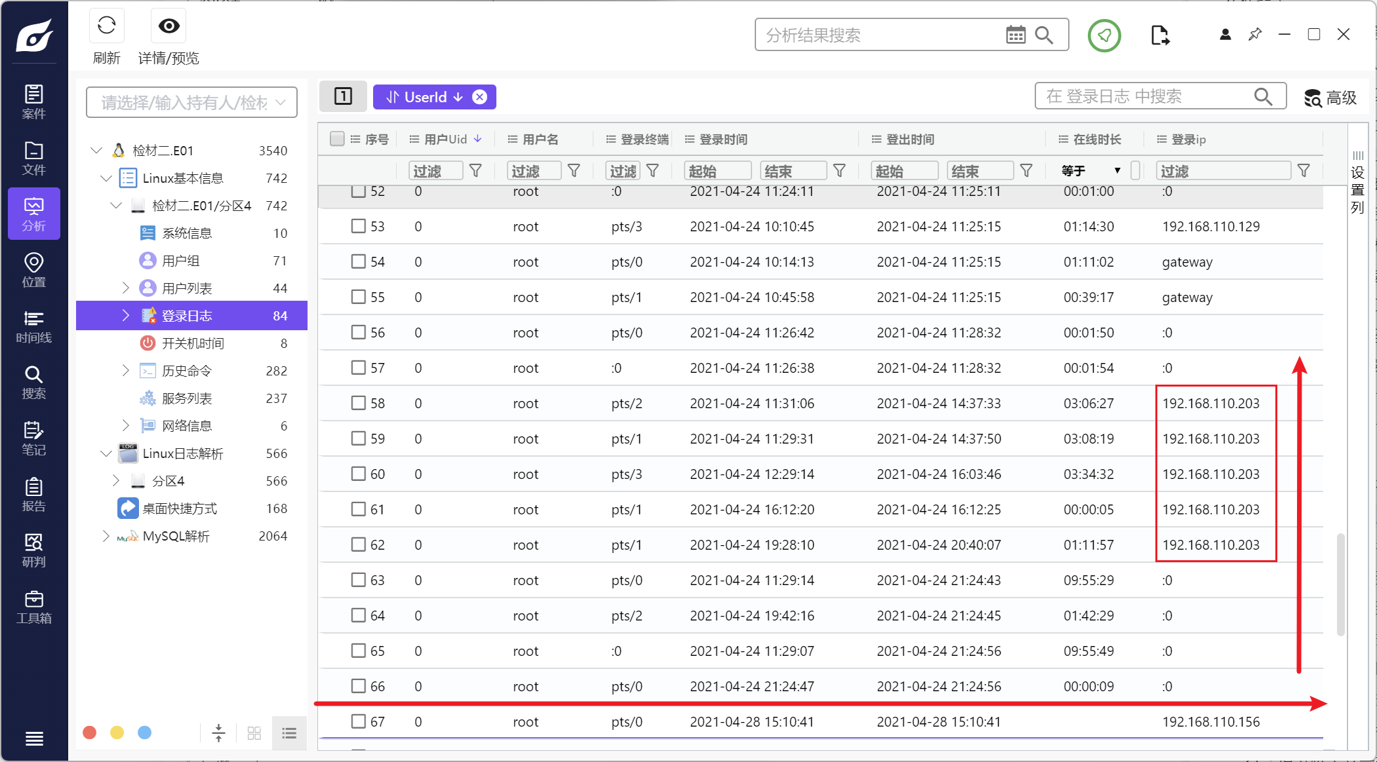Open the Location (位置) sidebar section
This screenshot has width=1377, height=762.
(x=34, y=270)
